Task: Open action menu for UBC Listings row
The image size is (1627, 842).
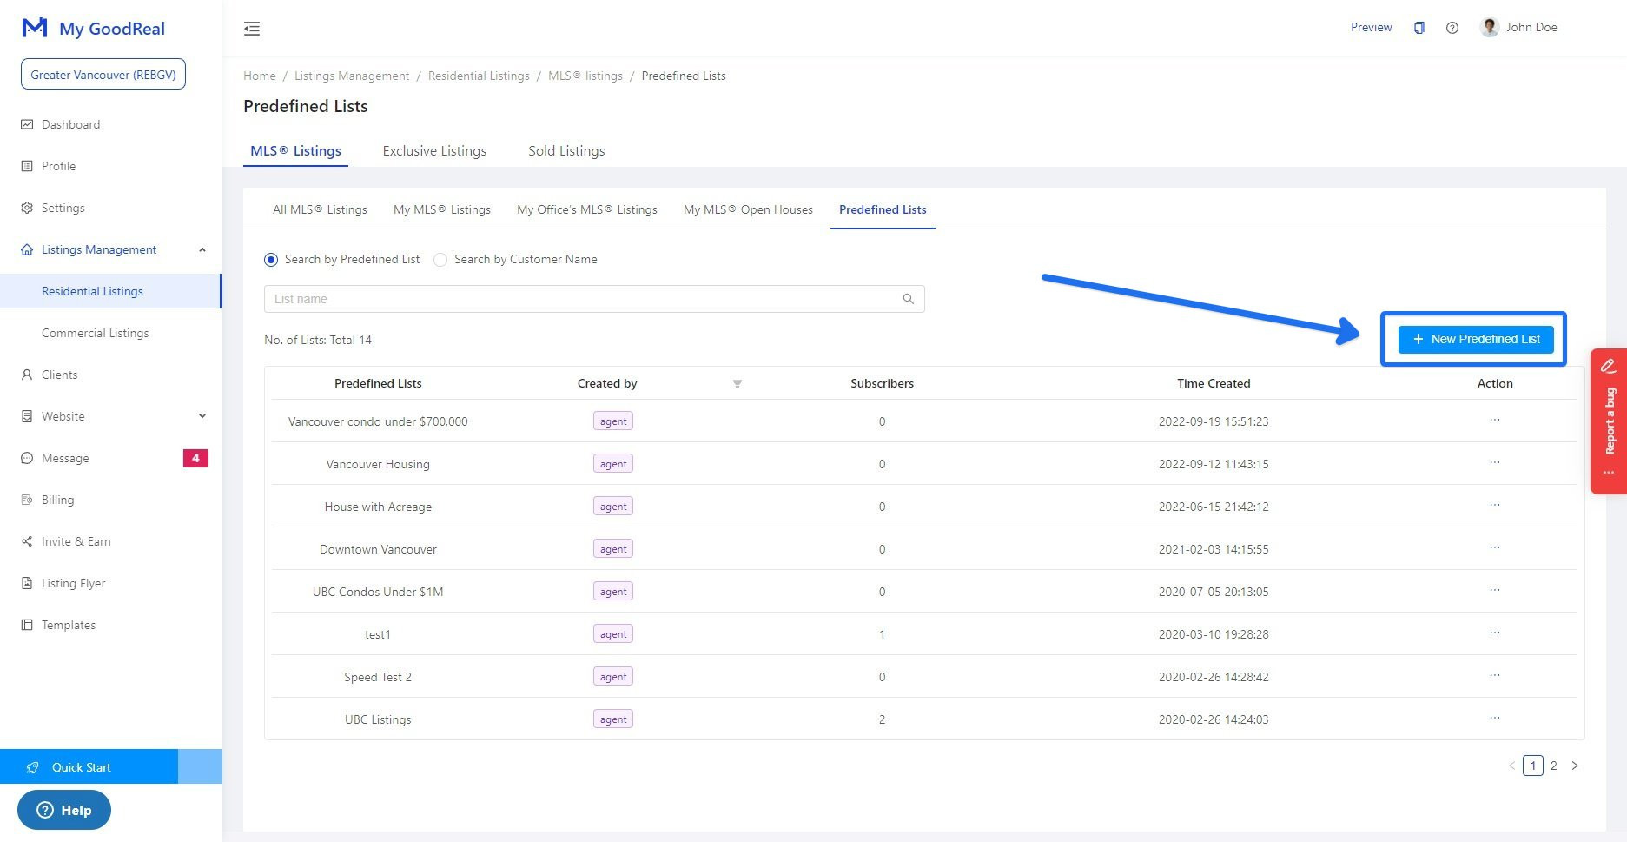Action: click(1494, 719)
